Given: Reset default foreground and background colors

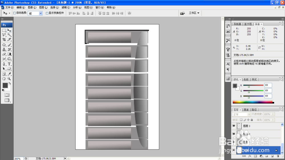Looking at the screenshot, I should click(x=3, y=90).
